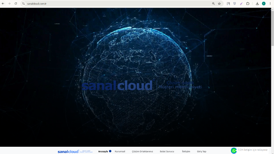Open the green profile avatar
Image resolution: width=274 pixels, height=154 pixels.
tap(264, 3)
